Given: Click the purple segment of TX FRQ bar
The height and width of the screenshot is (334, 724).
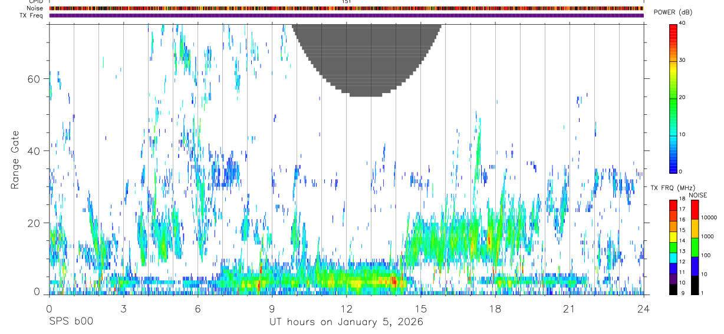Looking at the screenshot, I should pos(673,279).
